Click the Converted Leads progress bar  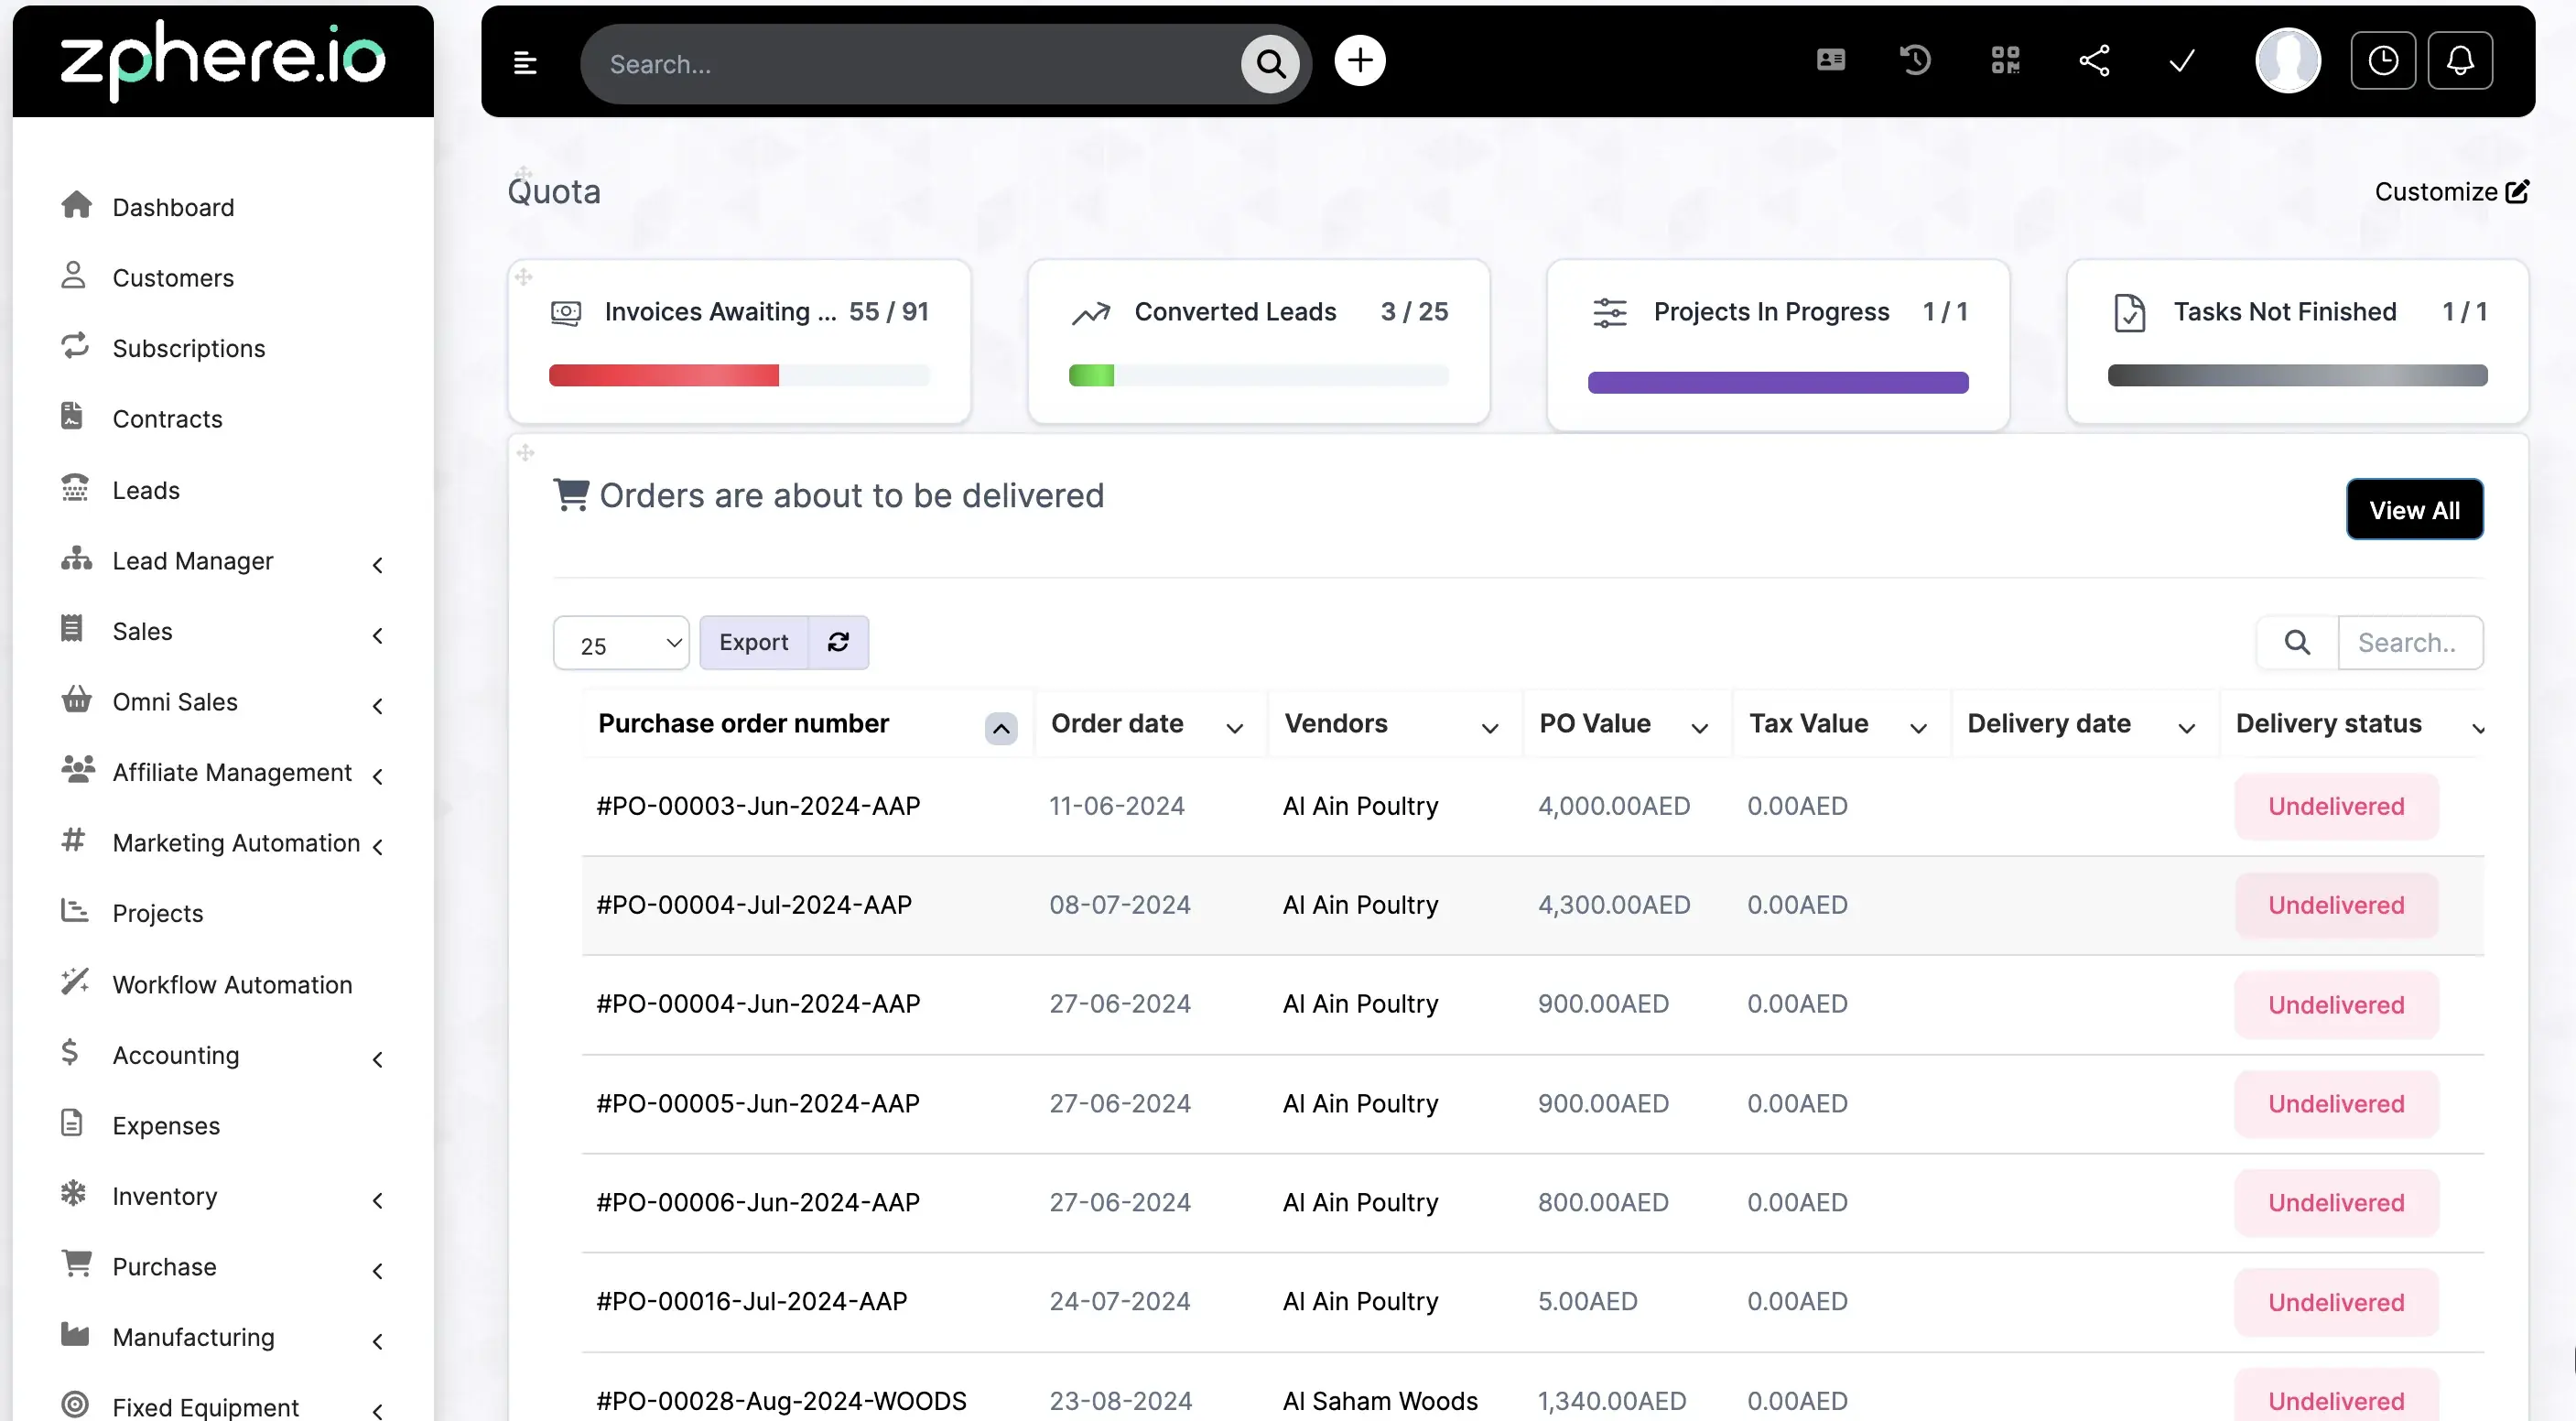pos(1258,375)
